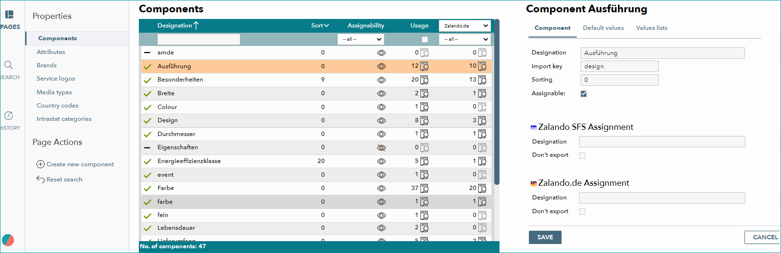Uncheck the Assignable checkbox
This screenshot has width=781, height=253.
[x=583, y=94]
